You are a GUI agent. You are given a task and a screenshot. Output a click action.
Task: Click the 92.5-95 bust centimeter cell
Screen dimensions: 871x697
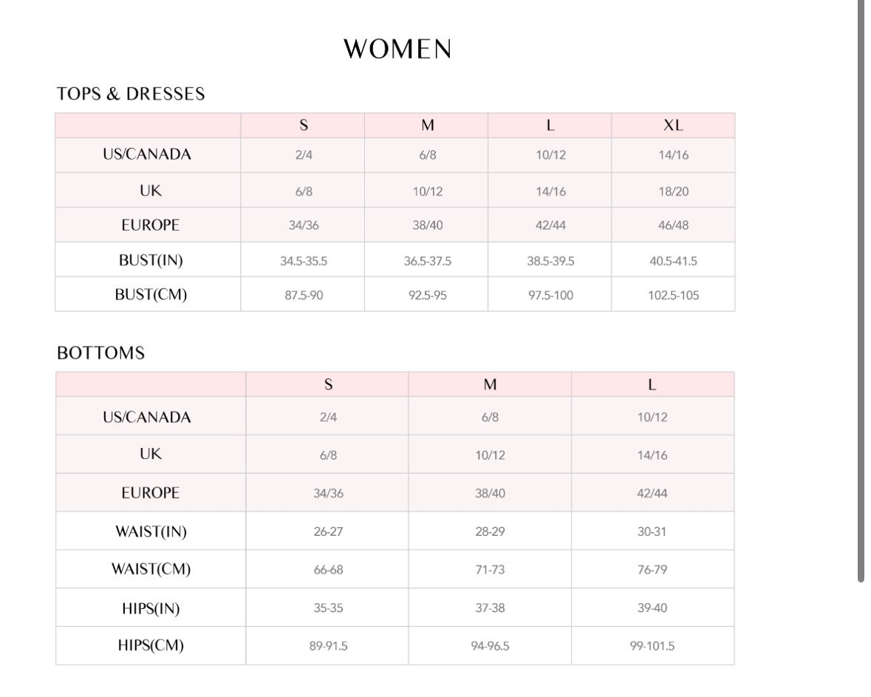pyautogui.click(x=427, y=296)
